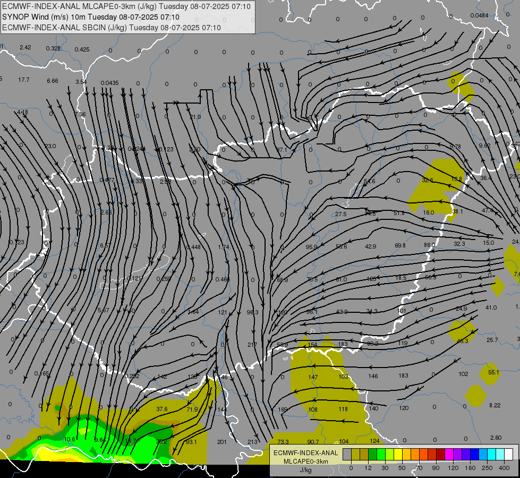Click the map value '0.0435'

110,83
